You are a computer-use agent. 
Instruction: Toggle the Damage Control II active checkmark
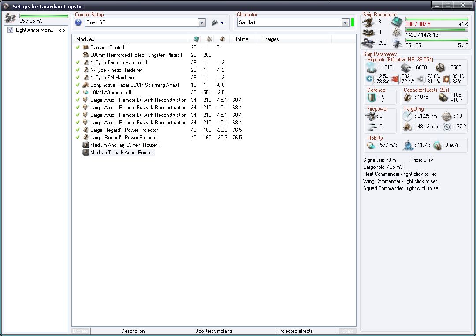coord(78,47)
